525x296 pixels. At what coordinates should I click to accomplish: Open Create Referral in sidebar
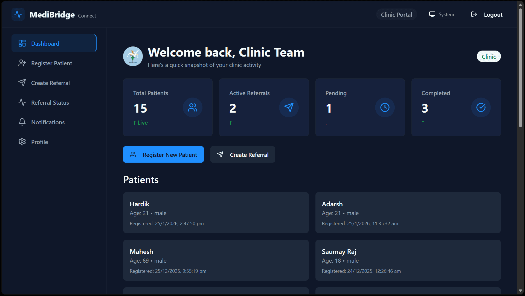[x=54, y=83]
